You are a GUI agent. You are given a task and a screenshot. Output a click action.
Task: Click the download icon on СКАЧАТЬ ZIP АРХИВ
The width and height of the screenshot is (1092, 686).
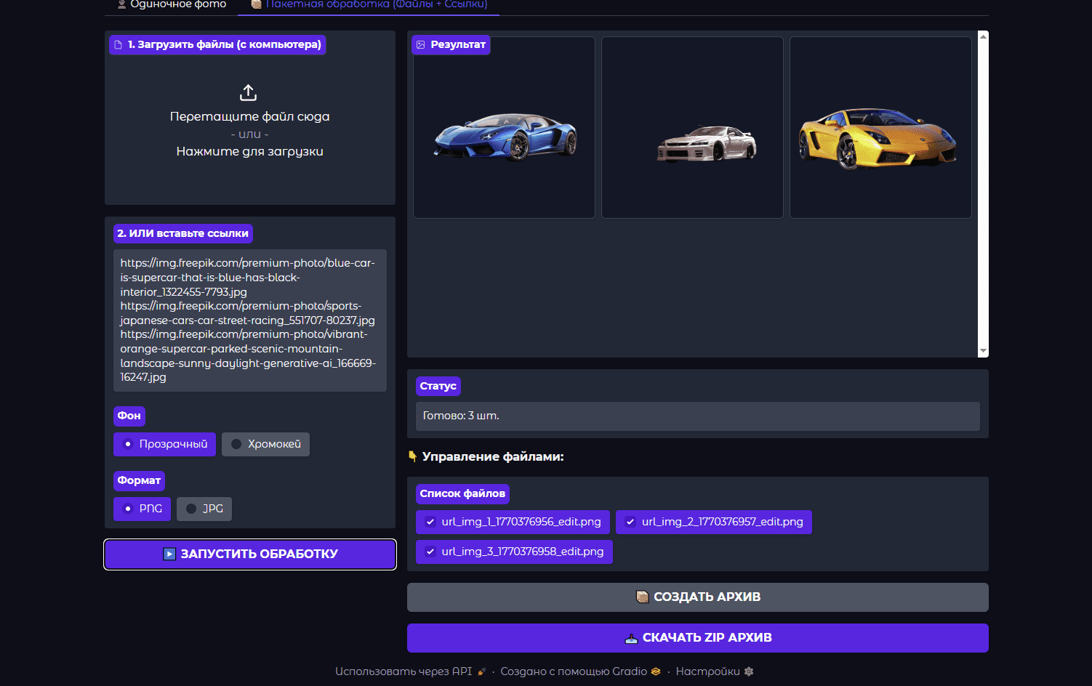coord(631,638)
